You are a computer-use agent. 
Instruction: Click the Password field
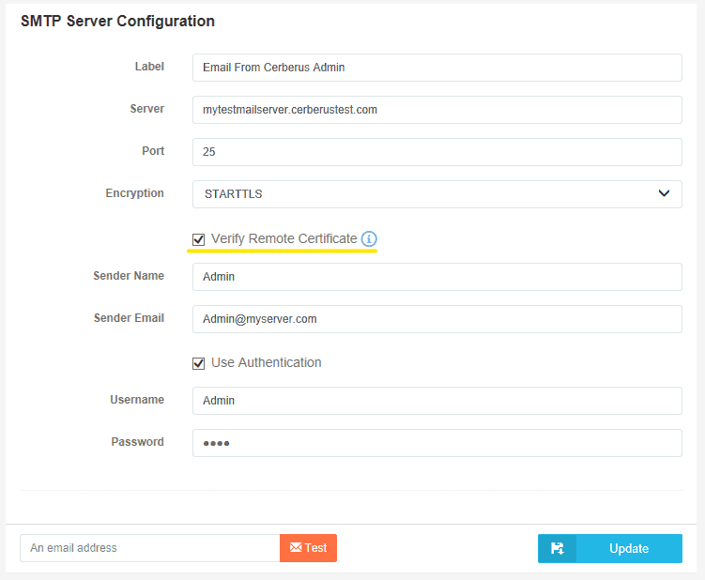[x=437, y=443]
